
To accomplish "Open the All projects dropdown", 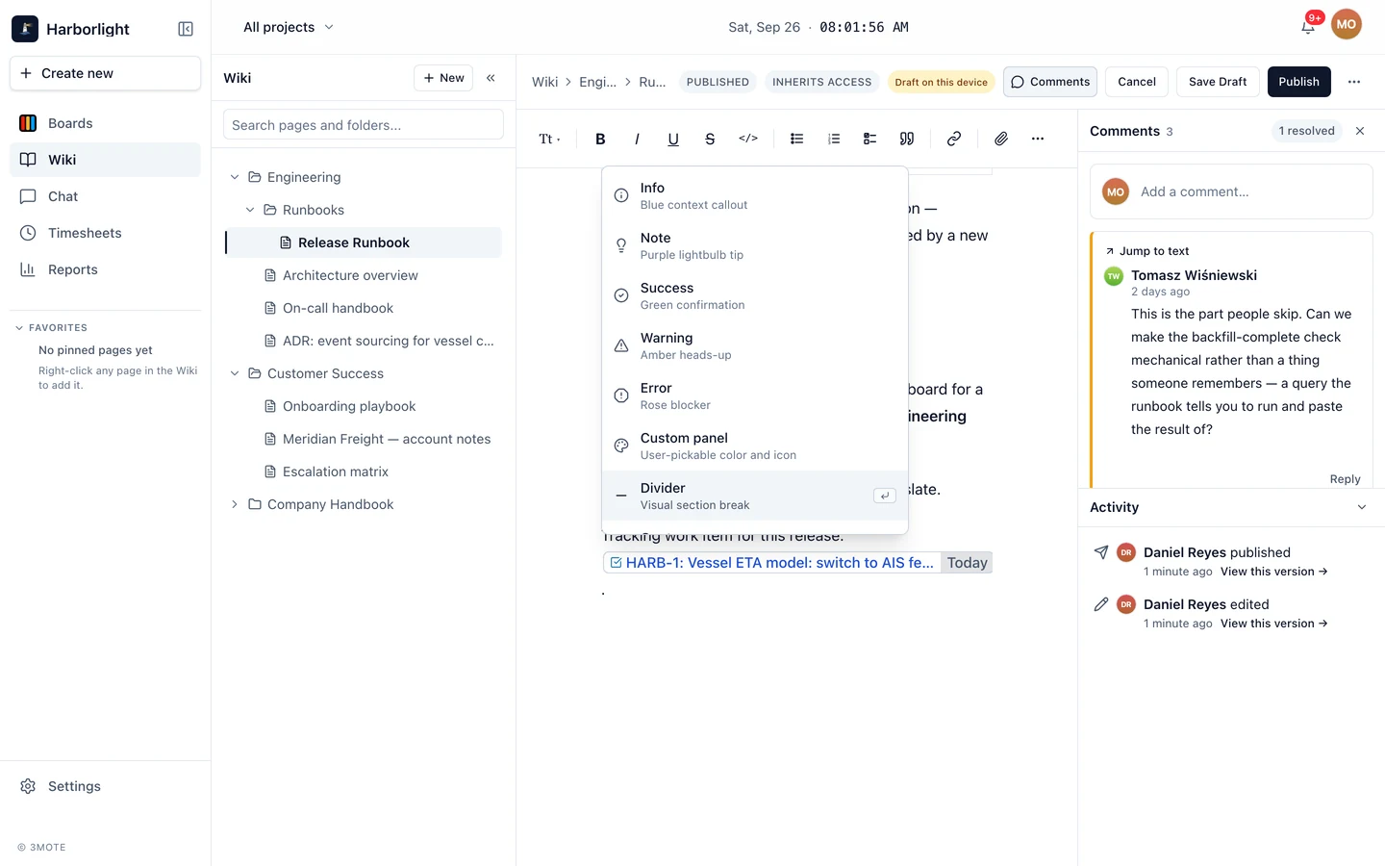I will (x=289, y=27).
